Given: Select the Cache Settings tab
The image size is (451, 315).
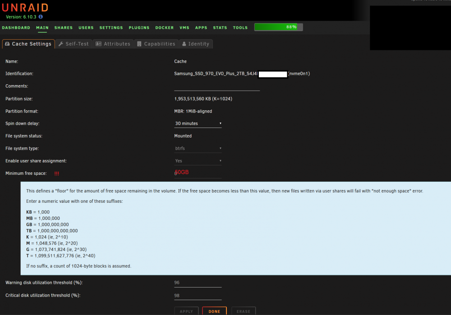Looking at the screenshot, I should tap(28, 44).
